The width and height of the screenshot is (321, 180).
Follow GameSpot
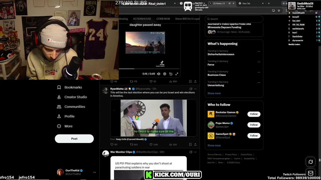tap(254, 135)
